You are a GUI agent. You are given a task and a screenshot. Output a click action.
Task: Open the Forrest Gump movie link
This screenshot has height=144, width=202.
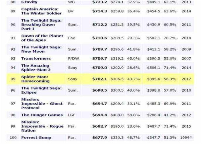(36, 138)
